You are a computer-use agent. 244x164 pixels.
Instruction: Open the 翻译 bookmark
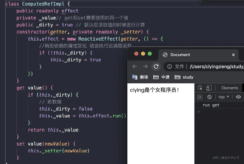(x=140, y=77)
